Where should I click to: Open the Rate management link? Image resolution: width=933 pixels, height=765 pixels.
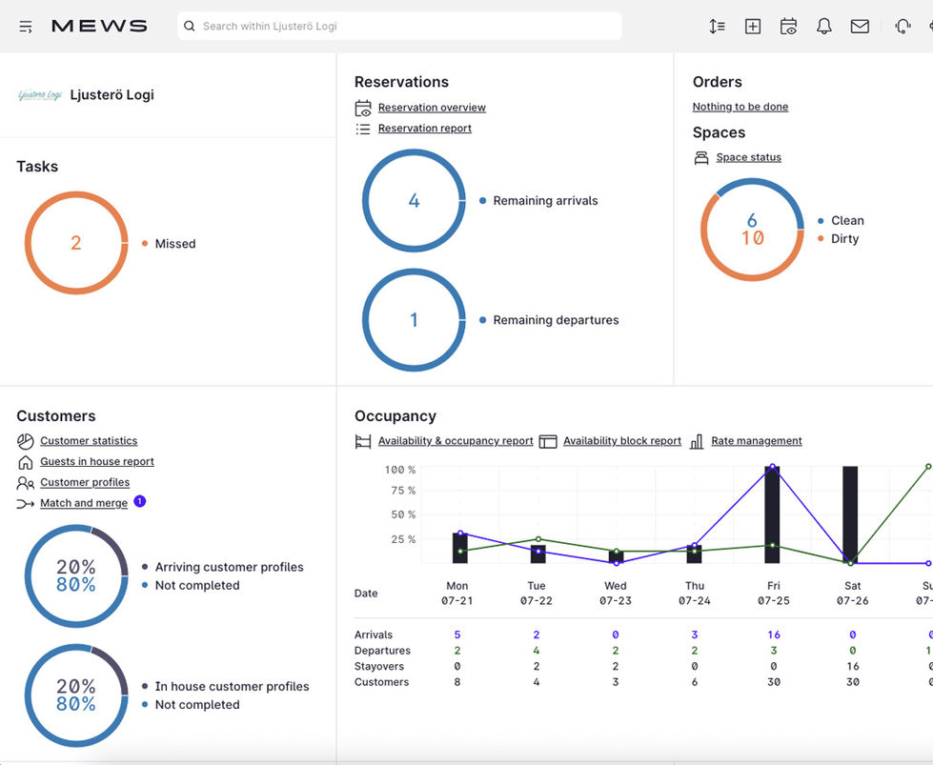(x=757, y=441)
